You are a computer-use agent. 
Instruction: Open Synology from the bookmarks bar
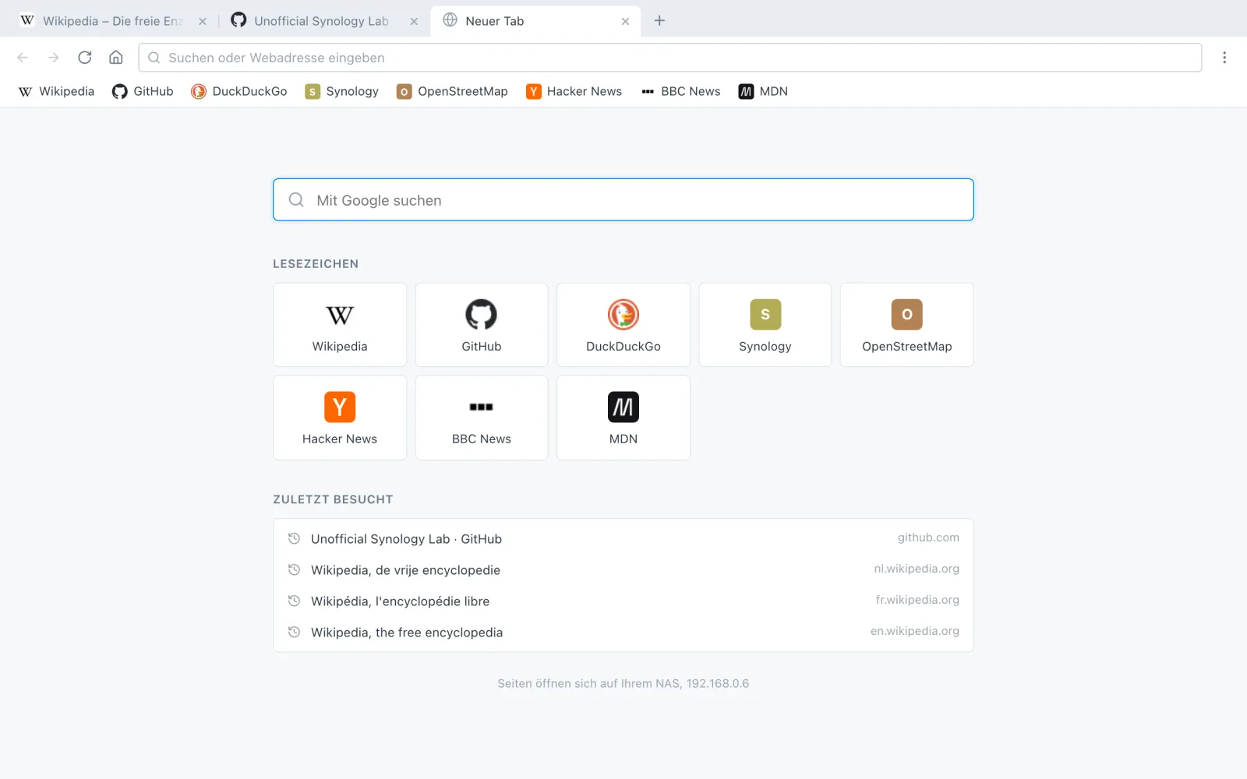click(342, 91)
